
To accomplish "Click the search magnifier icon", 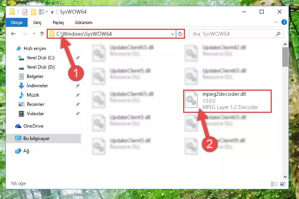I will coord(278,34).
